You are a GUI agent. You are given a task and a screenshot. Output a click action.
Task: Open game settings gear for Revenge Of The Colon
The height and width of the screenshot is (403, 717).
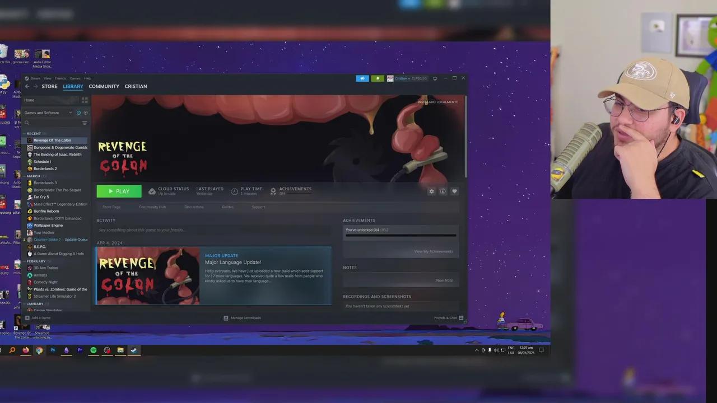pos(431,191)
